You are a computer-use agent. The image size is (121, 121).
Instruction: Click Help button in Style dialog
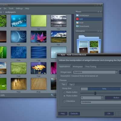(x=63, y=113)
